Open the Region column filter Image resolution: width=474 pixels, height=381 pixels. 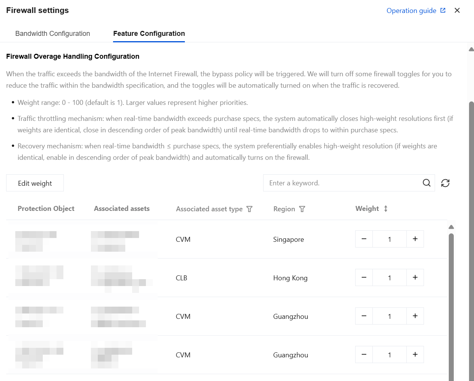coord(302,209)
